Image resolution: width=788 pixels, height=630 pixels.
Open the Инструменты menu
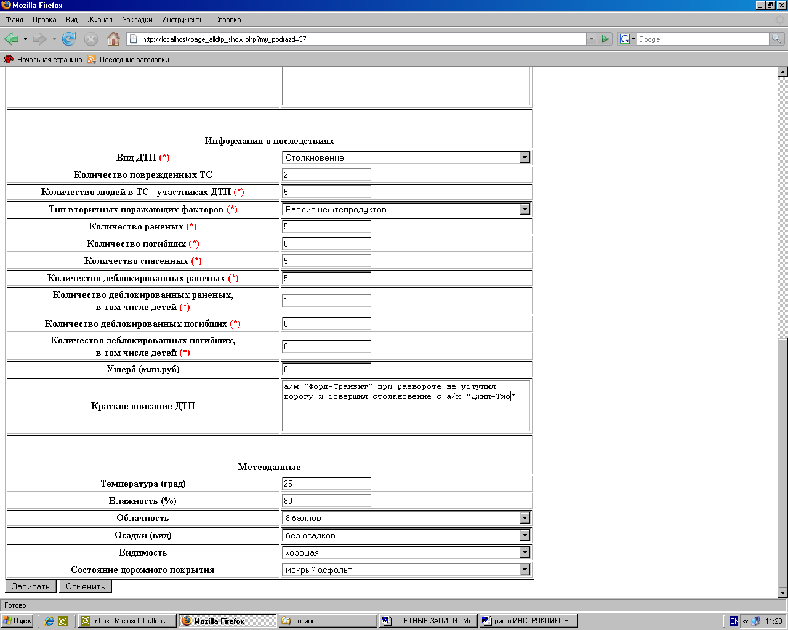183,20
